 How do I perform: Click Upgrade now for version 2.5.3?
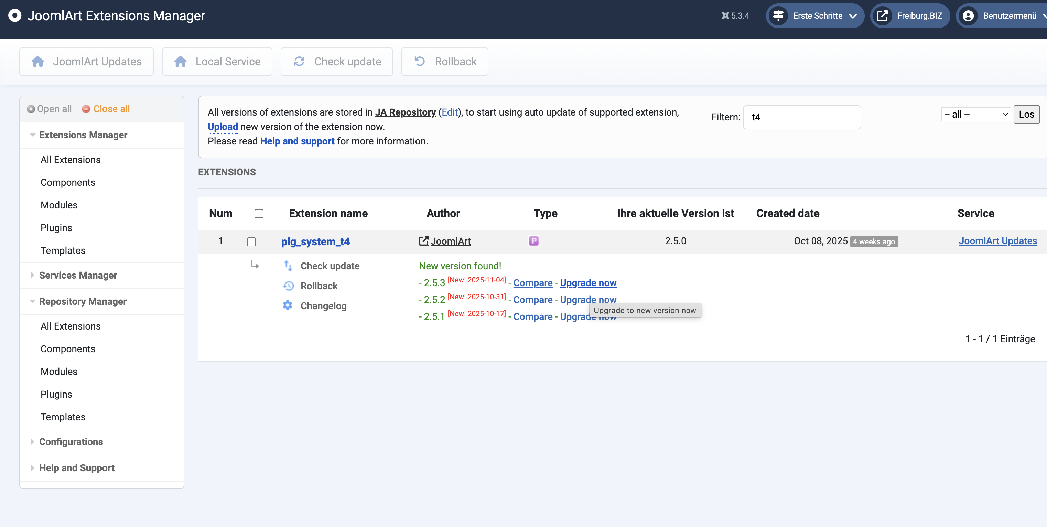(x=588, y=283)
